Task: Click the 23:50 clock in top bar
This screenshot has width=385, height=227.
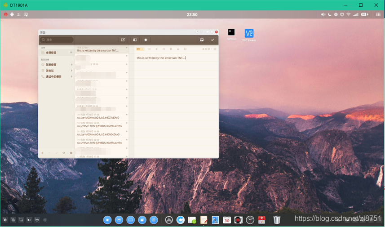Action: pyautogui.click(x=192, y=14)
